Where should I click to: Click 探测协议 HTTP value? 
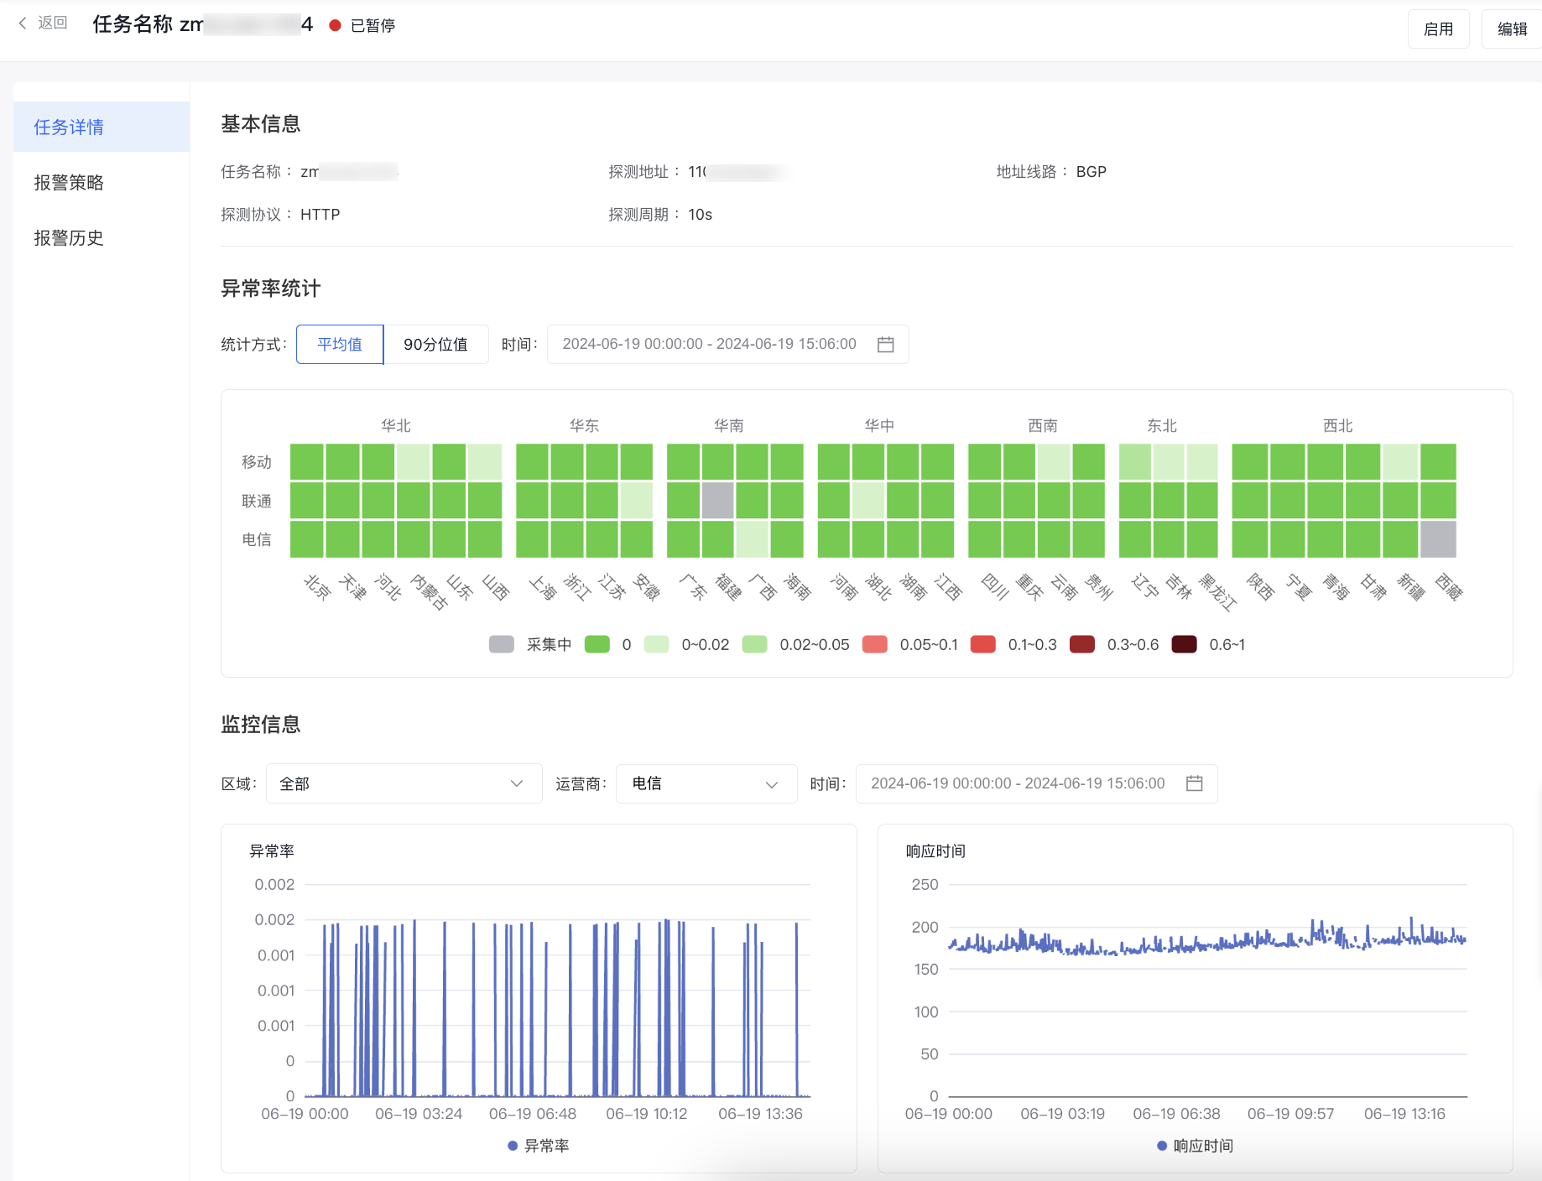[320, 215]
